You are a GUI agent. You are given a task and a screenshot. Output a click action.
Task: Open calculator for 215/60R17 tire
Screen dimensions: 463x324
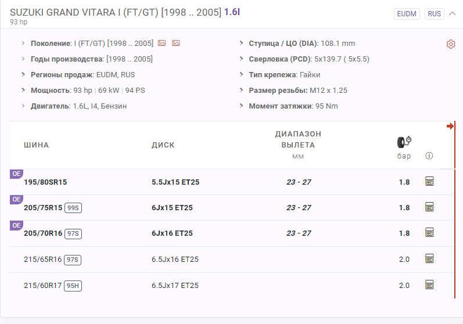click(x=430, y=285)
